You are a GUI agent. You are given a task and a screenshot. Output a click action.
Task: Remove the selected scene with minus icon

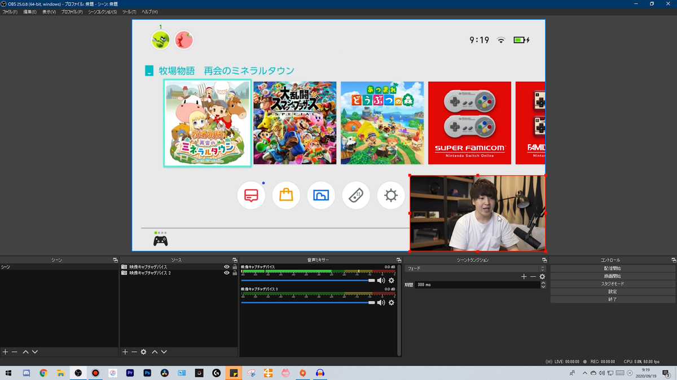tap(15, 352)
